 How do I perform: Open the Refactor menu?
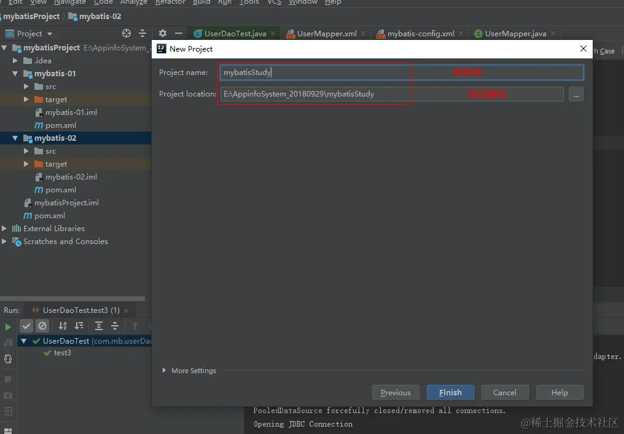170,2
